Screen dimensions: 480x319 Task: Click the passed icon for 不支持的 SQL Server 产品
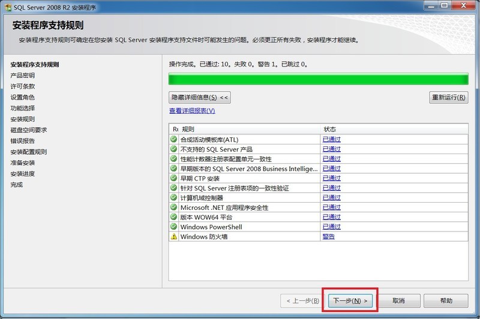174,149
